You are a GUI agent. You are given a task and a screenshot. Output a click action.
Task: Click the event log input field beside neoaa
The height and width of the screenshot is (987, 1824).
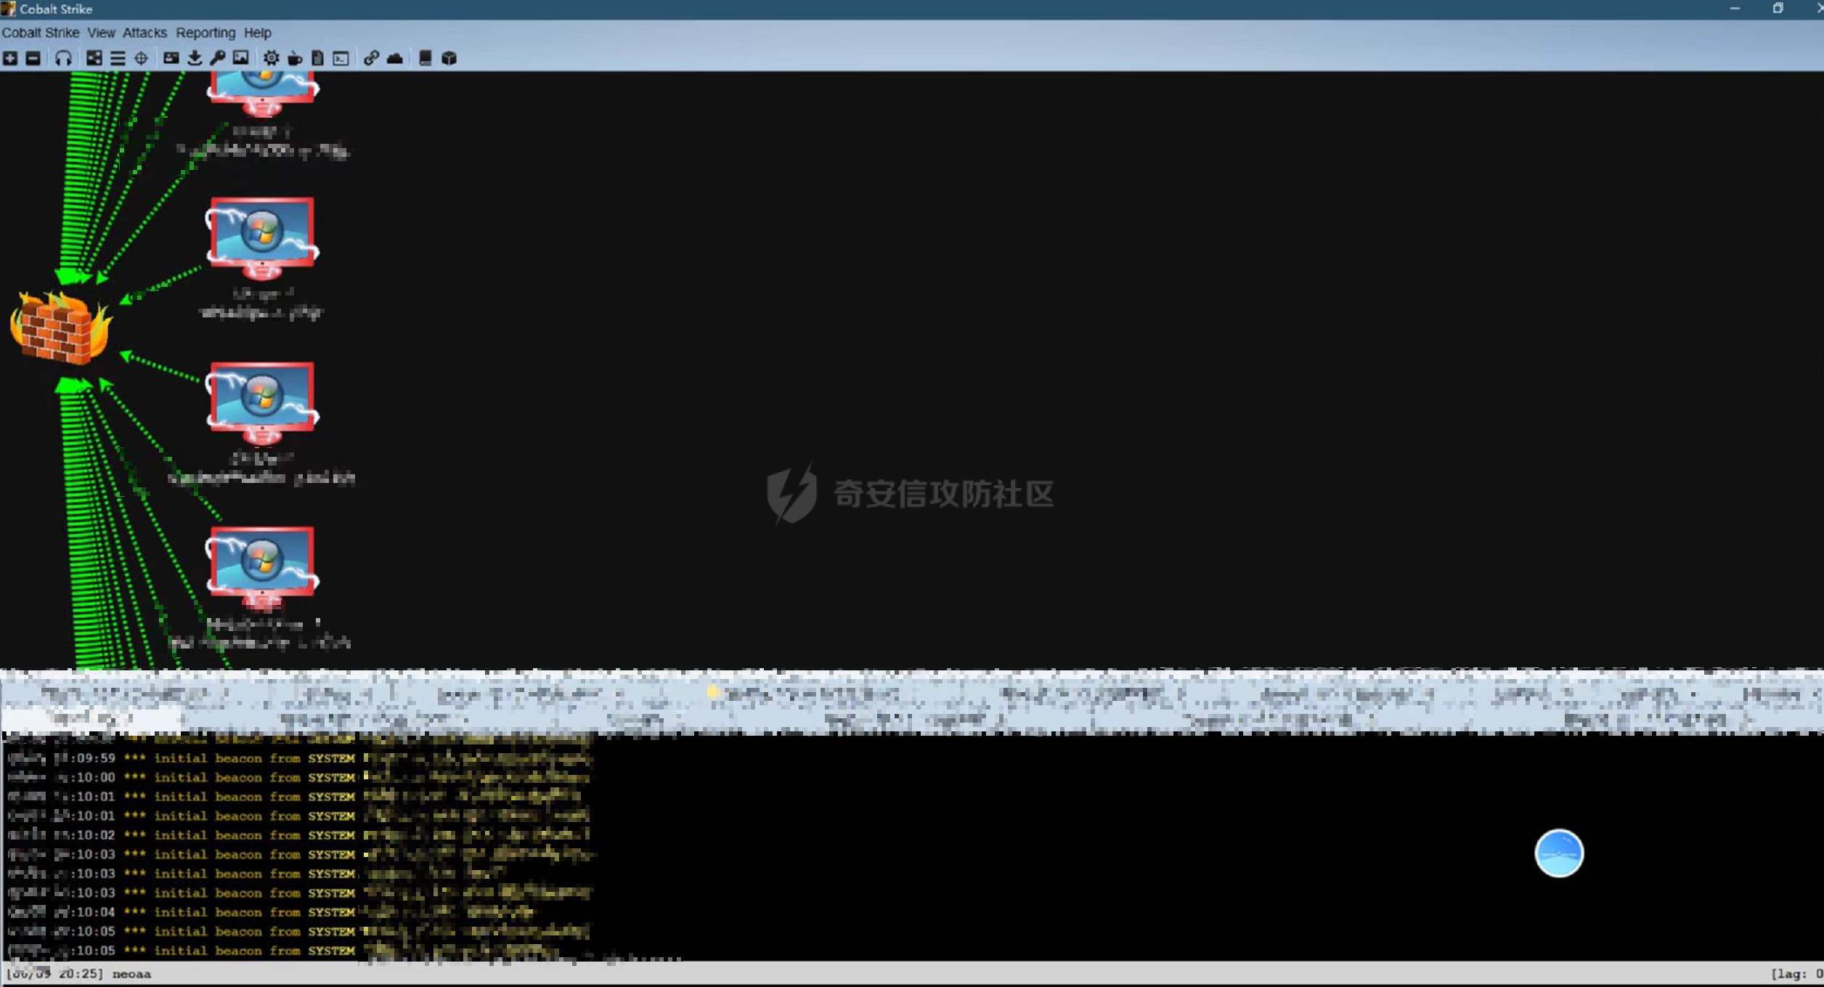(958, 974)
